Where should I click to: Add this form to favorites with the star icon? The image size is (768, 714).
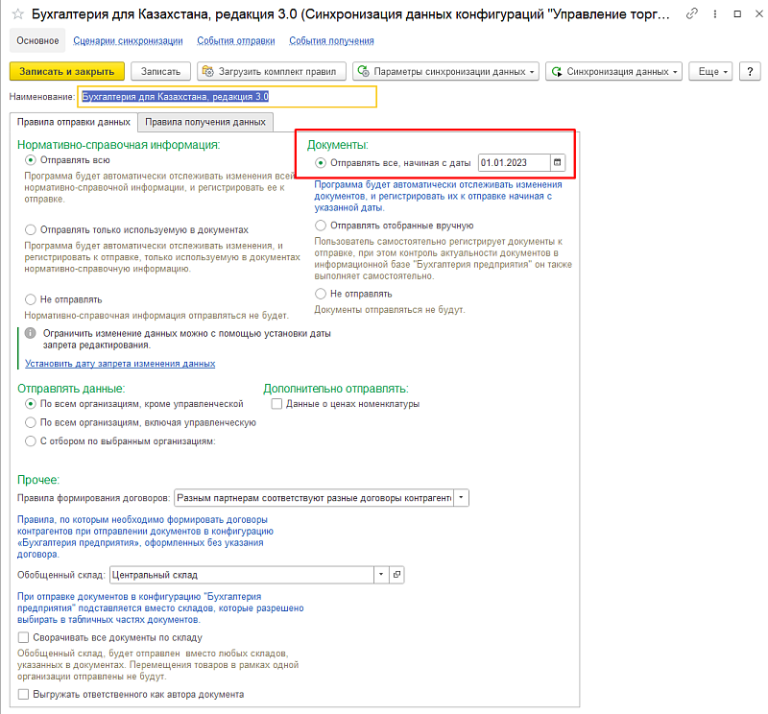[16, 16]
